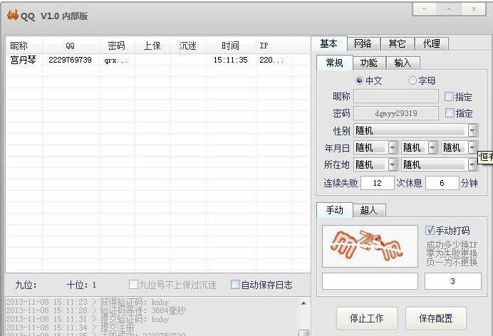Image resolution: width=493 pixels, height=336 pixels.
Task: Click the 保存配置 button
Action: [x=436, y=318]
